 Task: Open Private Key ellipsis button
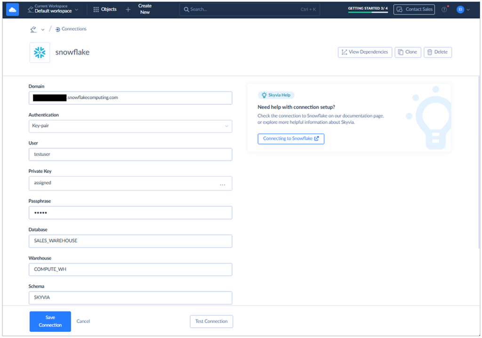coord(223,184)
